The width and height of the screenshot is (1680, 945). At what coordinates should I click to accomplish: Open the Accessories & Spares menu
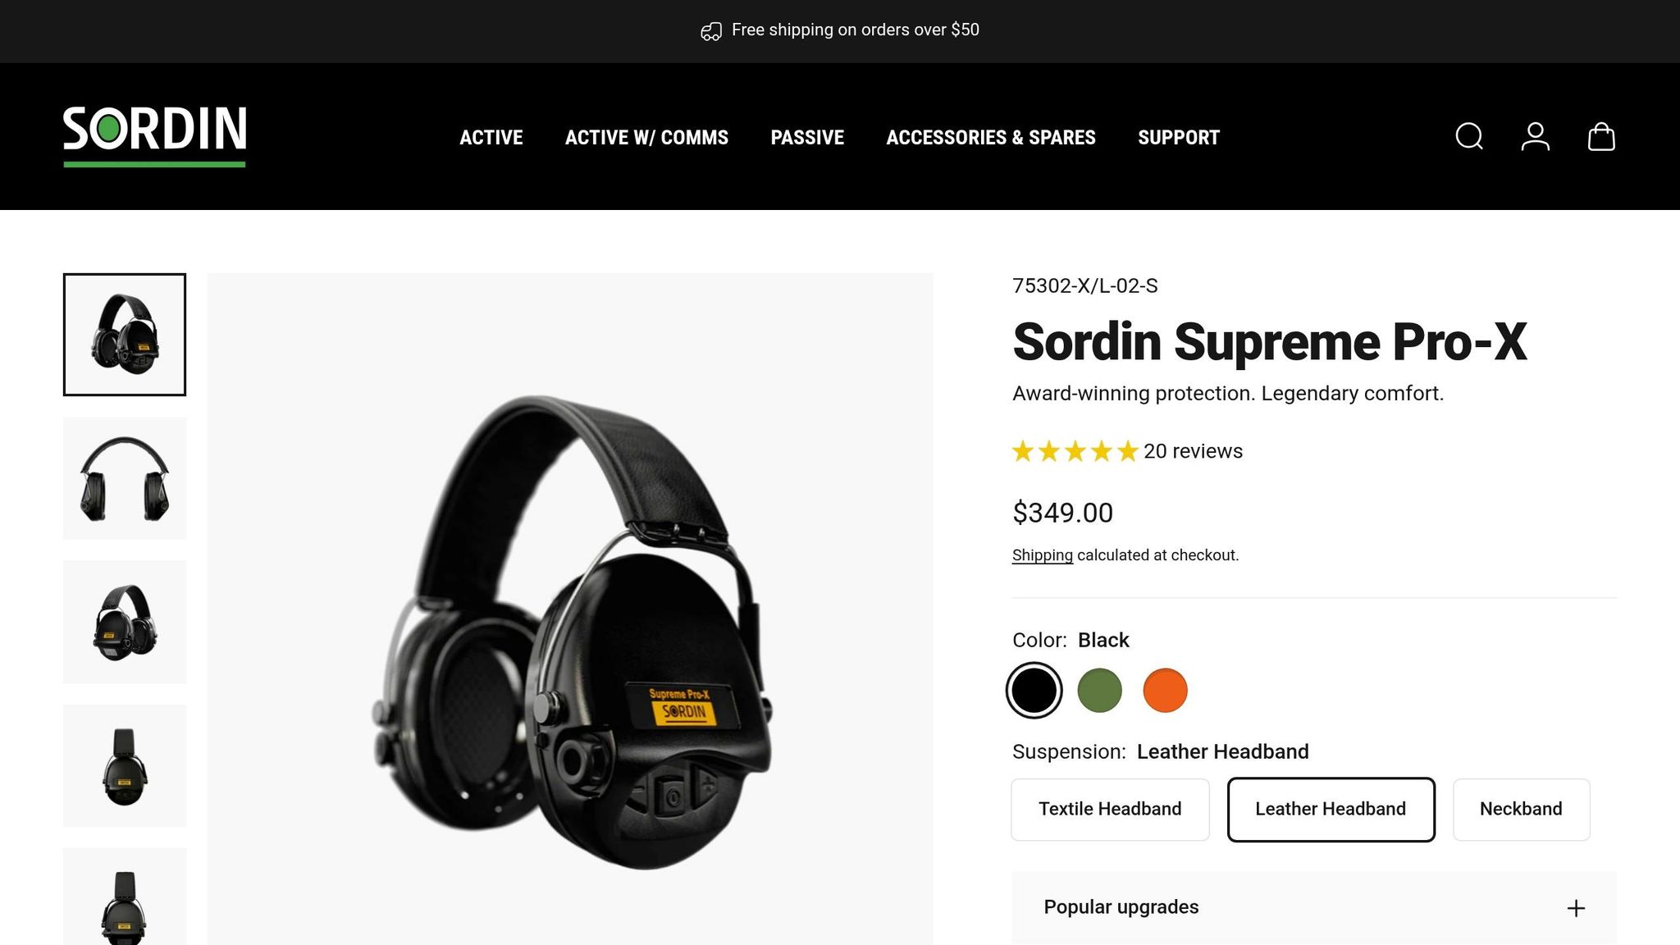point(991,137)
